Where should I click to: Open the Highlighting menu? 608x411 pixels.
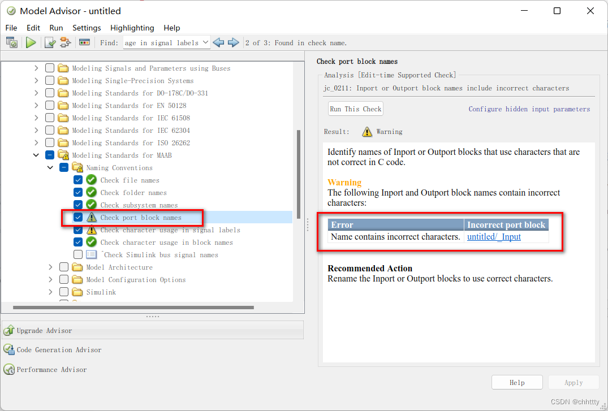click(132, 28)
